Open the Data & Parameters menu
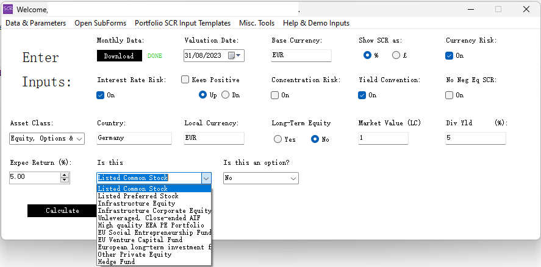Viewport: 541px width, 267px height. click(35, 23)
